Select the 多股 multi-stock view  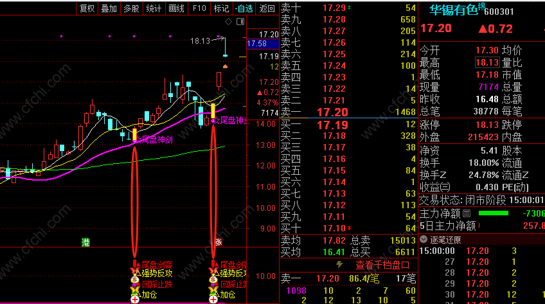click(x=131, y=8)
